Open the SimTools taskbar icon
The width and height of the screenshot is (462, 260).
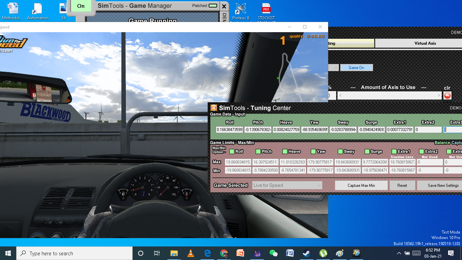pyautogui.click(x=356, y=253)
